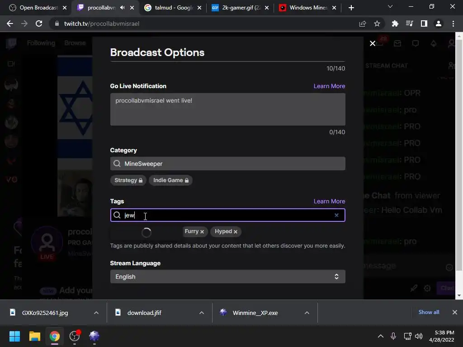Image resolution: width=463 pixels, height=347 pixels.
Task: Focus the Go Live Notification text area
Action: 228,109
